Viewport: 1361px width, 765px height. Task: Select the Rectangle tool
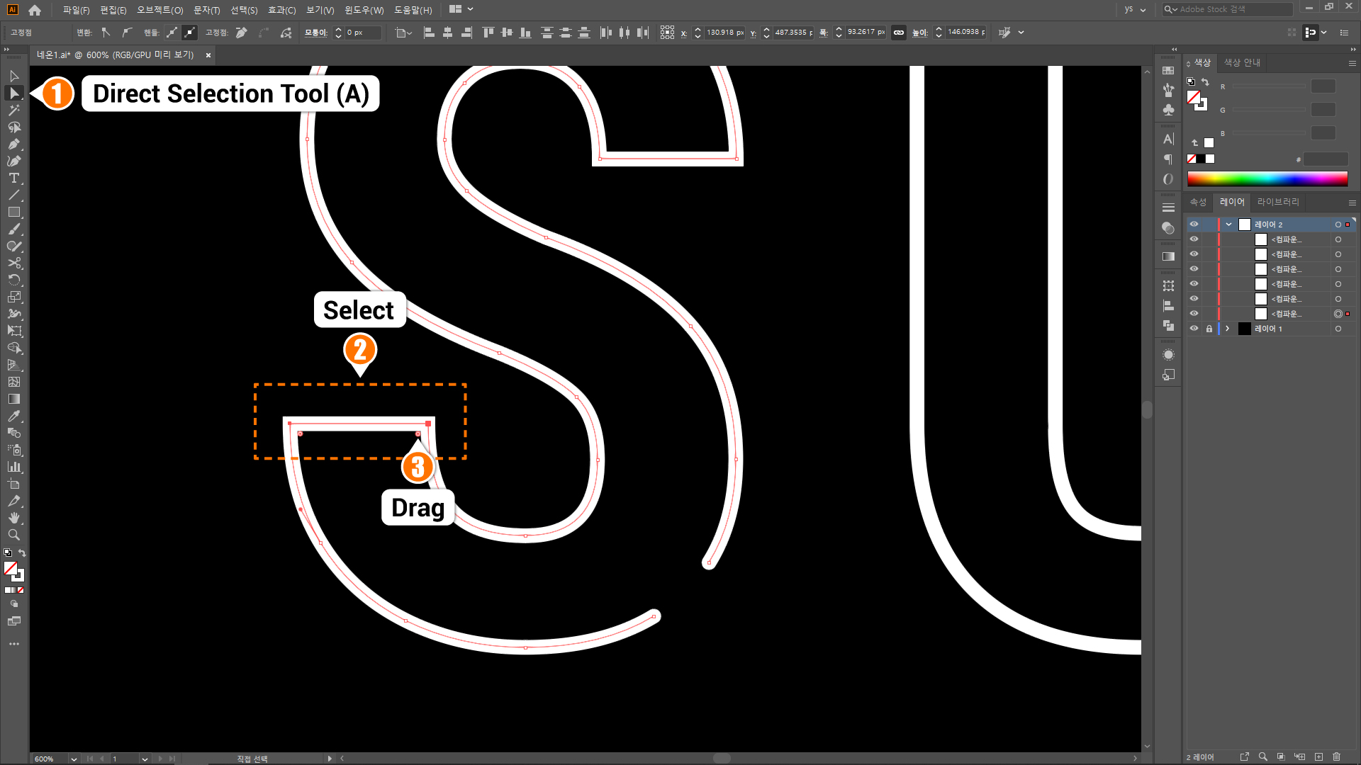tap(14, 212)
